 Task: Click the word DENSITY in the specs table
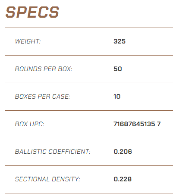66,179
